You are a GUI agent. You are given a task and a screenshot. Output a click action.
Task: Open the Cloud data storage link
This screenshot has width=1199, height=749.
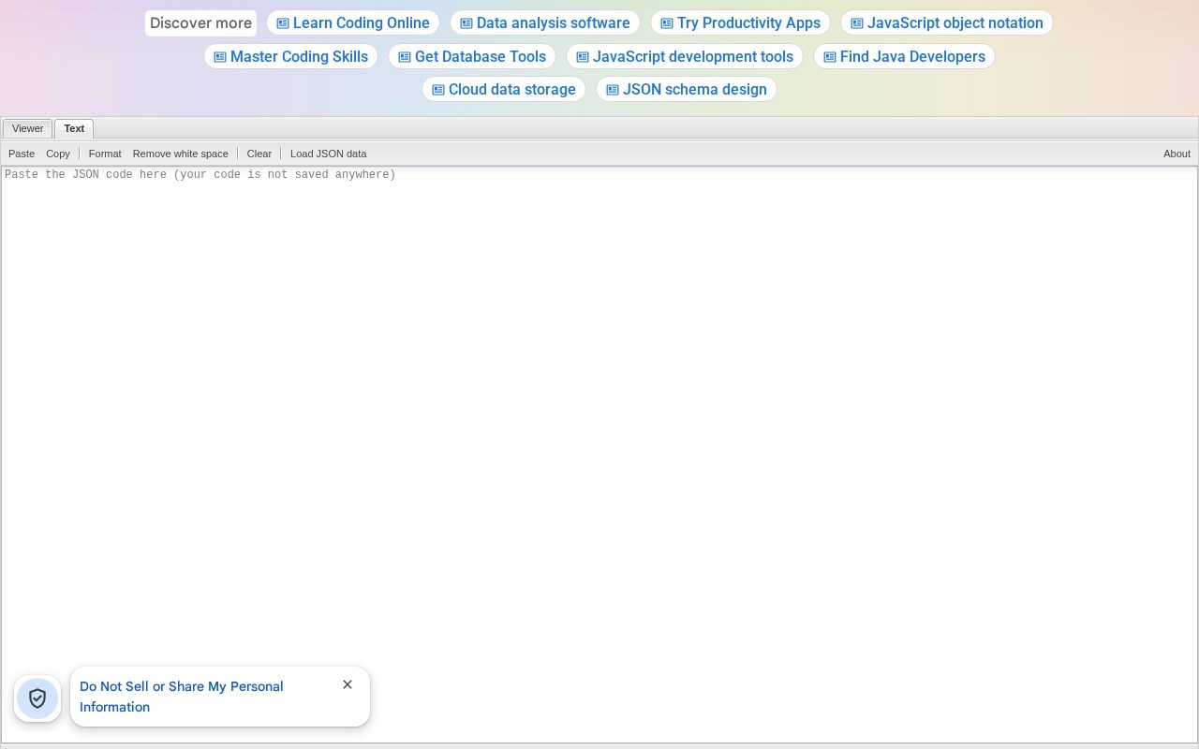[504, 89]
